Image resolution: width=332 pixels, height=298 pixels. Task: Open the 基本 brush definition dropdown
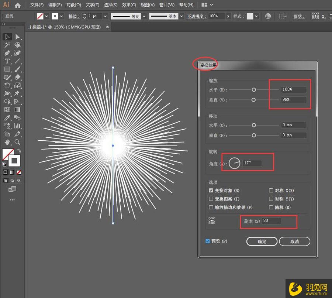point(181,16)
